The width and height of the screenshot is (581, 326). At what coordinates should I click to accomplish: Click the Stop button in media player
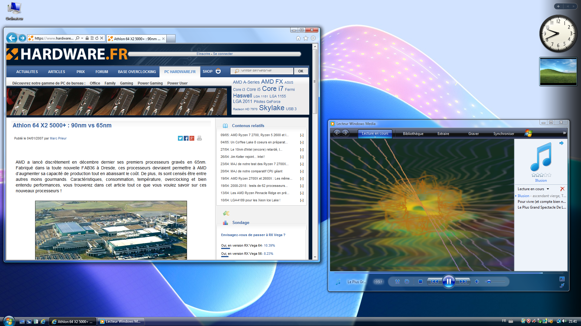pyautogui.click(x=420, y=281)
